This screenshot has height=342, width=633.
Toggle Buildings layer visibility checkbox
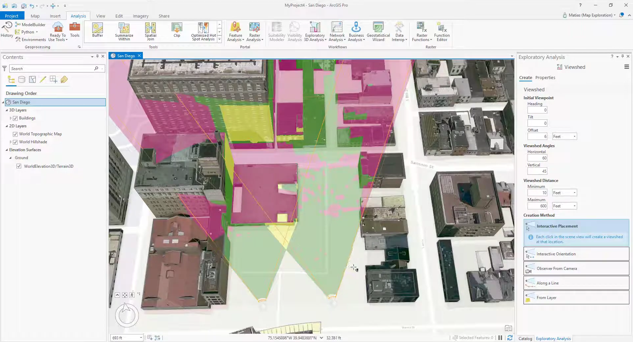click(15, 118)
